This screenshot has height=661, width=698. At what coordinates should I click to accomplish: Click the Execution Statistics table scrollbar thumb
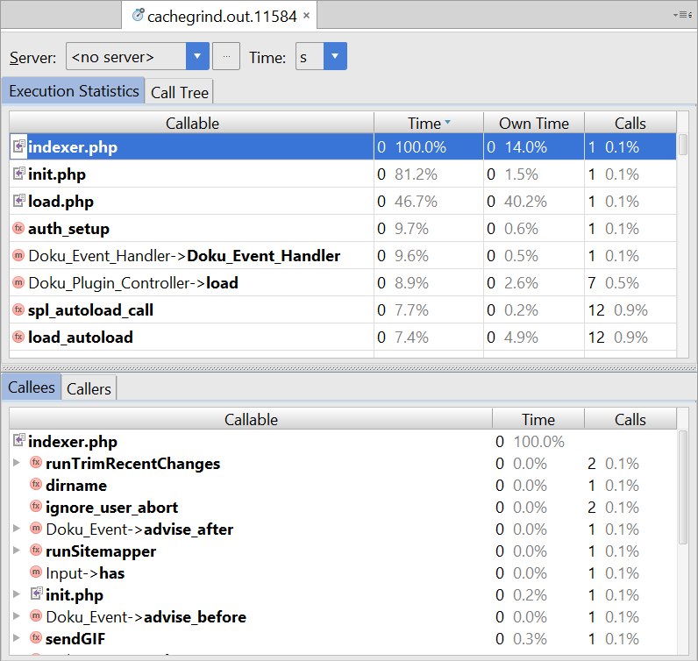683,145
